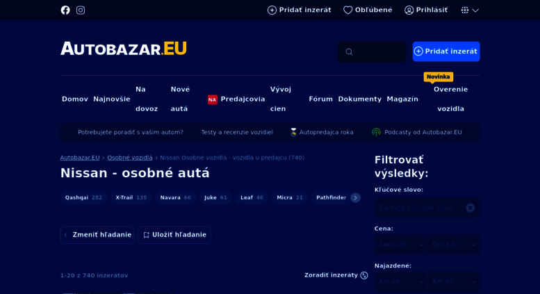Click the Zmeniť hľadanie button
Screen dimensions: 540x294
97,235
